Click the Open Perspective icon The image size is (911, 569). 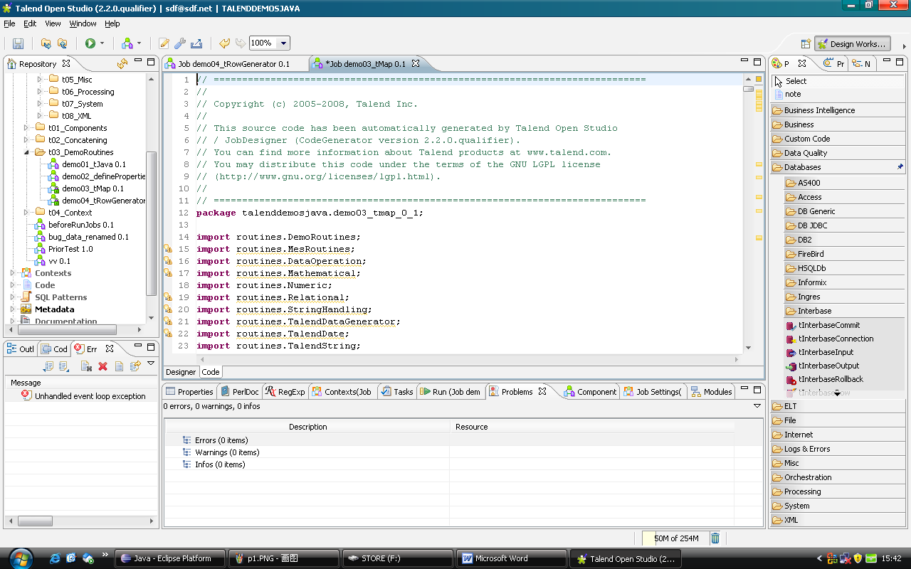806,44
